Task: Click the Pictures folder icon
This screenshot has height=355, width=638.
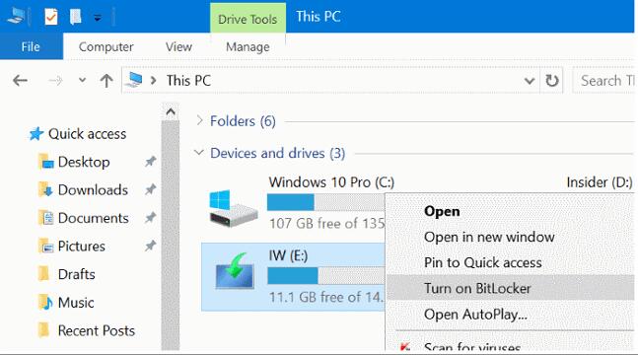Action: point(45,246)
